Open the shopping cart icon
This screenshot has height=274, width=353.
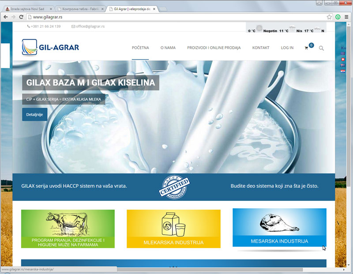pos(307,48)
